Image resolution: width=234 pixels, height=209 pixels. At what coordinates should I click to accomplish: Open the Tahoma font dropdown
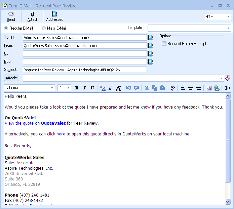[29, 88]
